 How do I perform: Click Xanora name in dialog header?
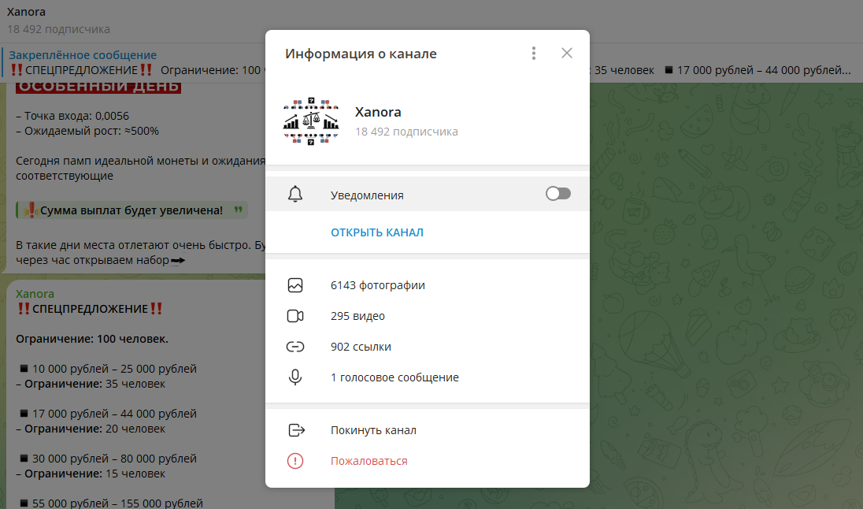(378, 112)
